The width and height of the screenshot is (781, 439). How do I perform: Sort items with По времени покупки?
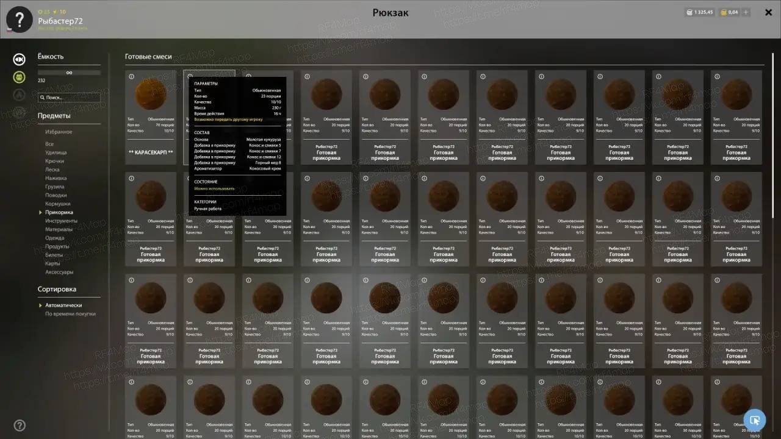(70, 314)
